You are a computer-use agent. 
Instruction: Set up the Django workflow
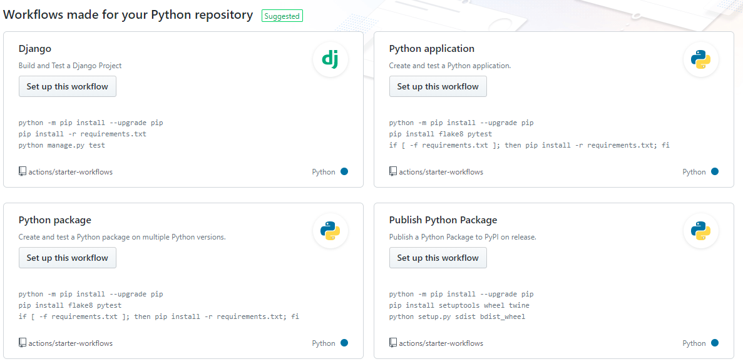tap(68, 87)
